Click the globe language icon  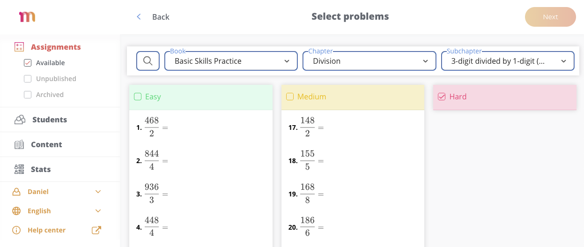tap(16, 211)
